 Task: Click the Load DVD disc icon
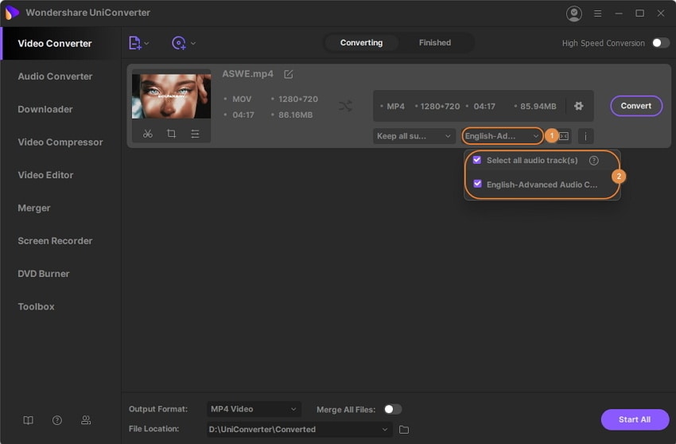[178, 43]
